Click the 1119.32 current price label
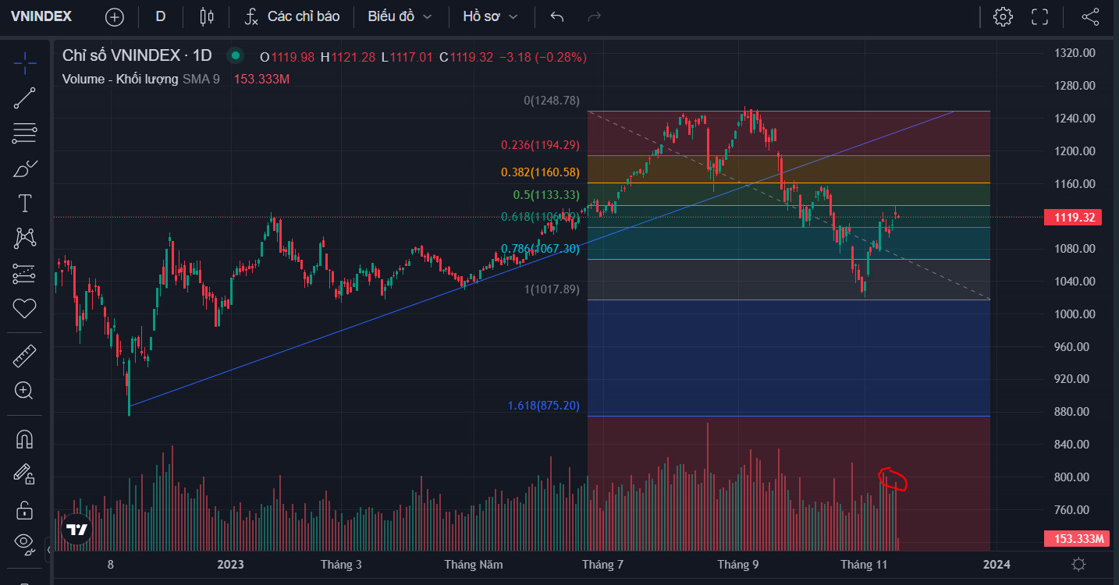Screen dimensions: 1119x585 (x=1072, y=218)
